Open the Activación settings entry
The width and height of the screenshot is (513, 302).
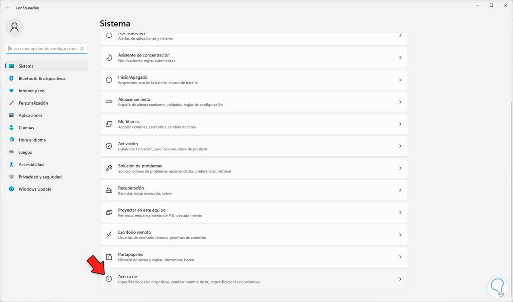click(x=254, y=146)
